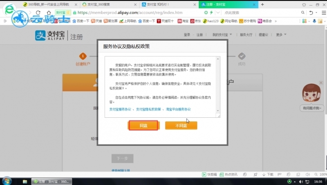This screenshot has width=327, height=185.
Task: Open the 淘宝 bookmark
Action: tap(183, 21)
